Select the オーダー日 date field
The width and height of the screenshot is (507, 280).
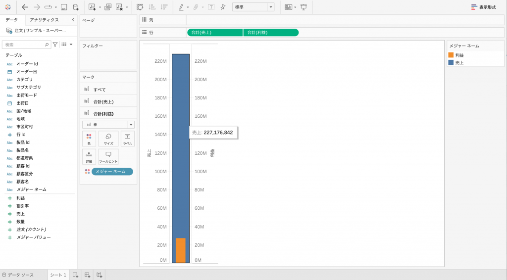point(27,72)
